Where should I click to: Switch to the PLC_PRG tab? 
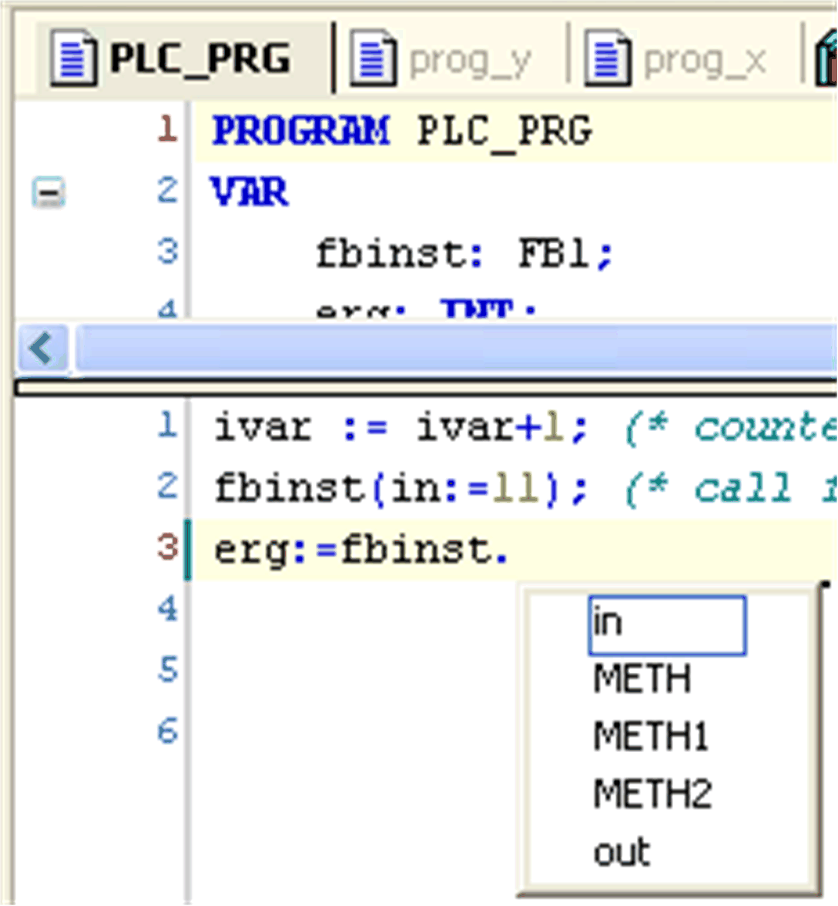[200, 55]
